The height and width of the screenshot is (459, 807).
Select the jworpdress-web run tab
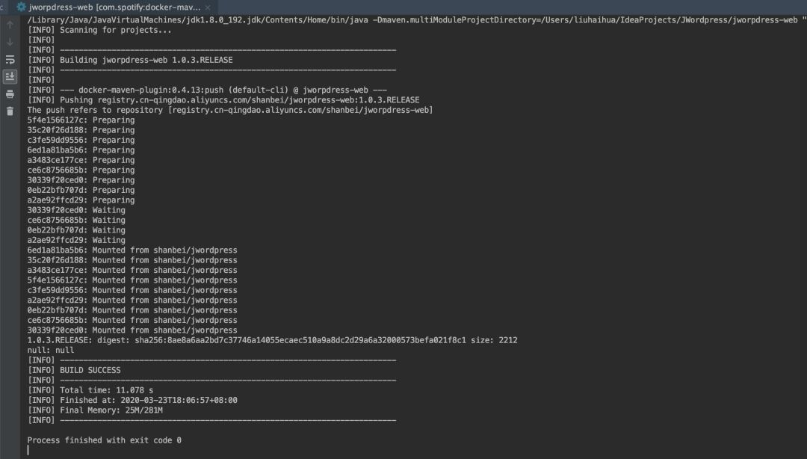pyautogui.click(x=114, y=7)
